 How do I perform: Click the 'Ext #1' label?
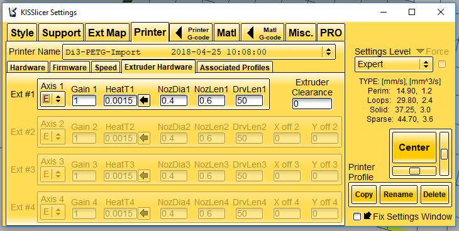click(x=23, y=95)
